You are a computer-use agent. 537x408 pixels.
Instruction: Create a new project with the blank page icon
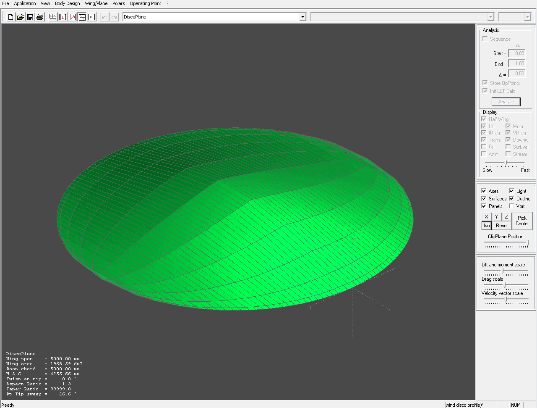coord(10,17)
